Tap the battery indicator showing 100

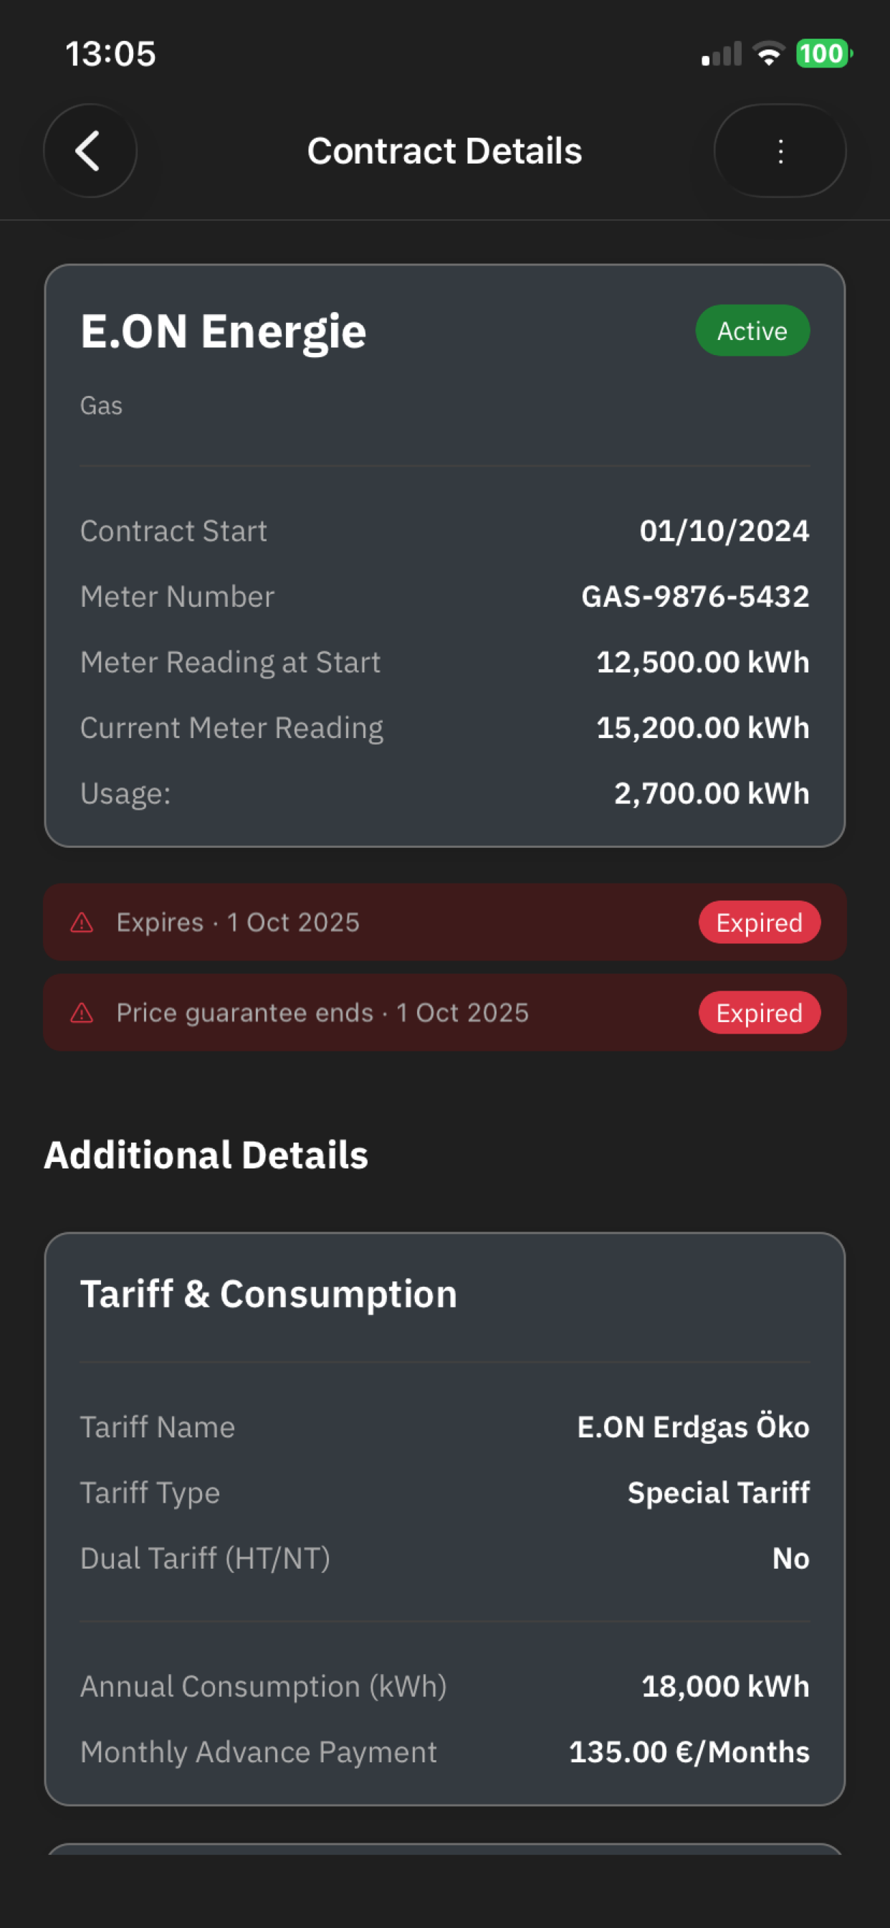(x=823, y=53)
